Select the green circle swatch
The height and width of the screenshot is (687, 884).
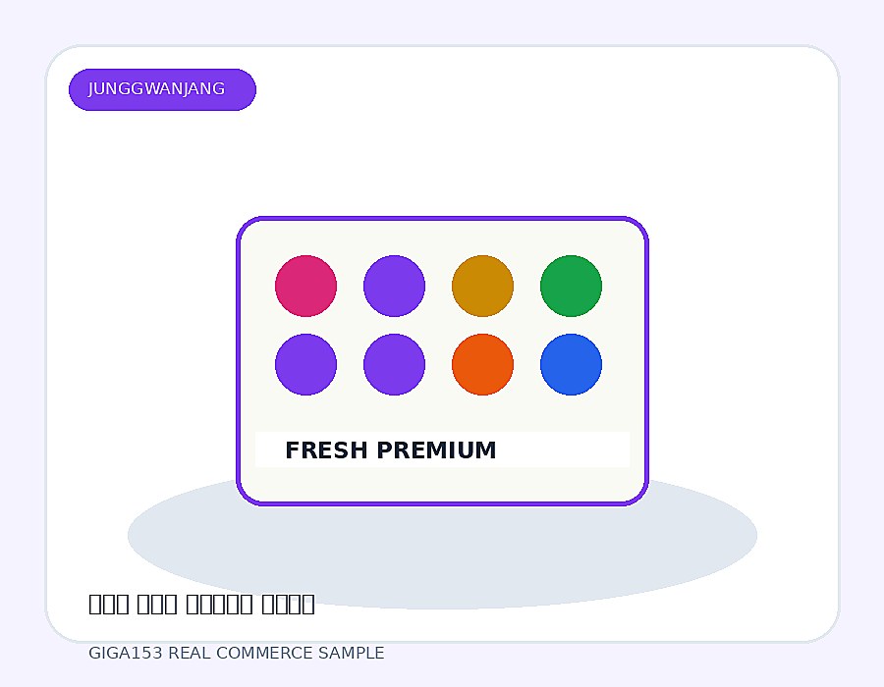571,286
